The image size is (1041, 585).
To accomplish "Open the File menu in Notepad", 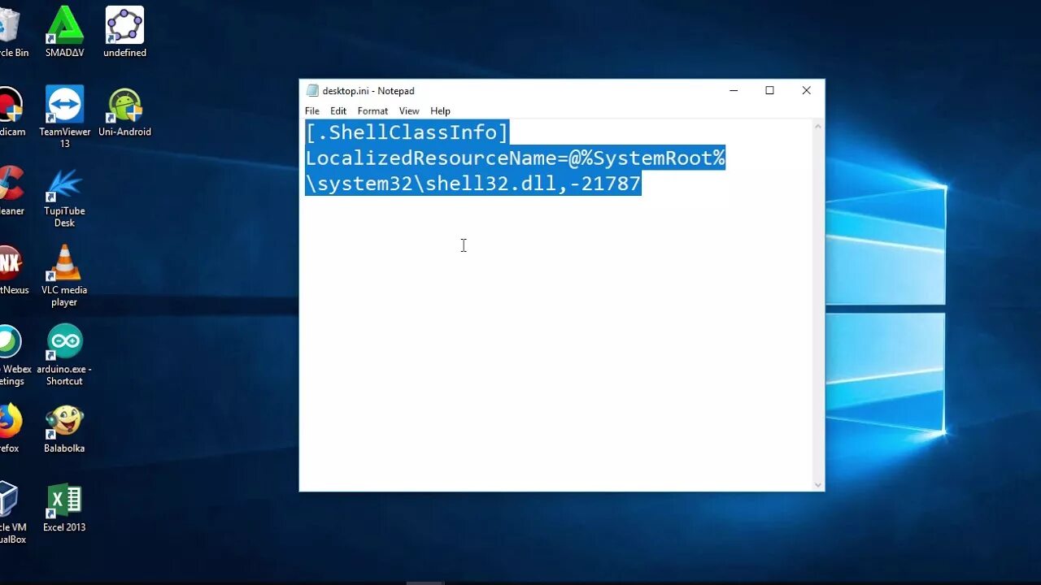I will [x=312, y=111].
